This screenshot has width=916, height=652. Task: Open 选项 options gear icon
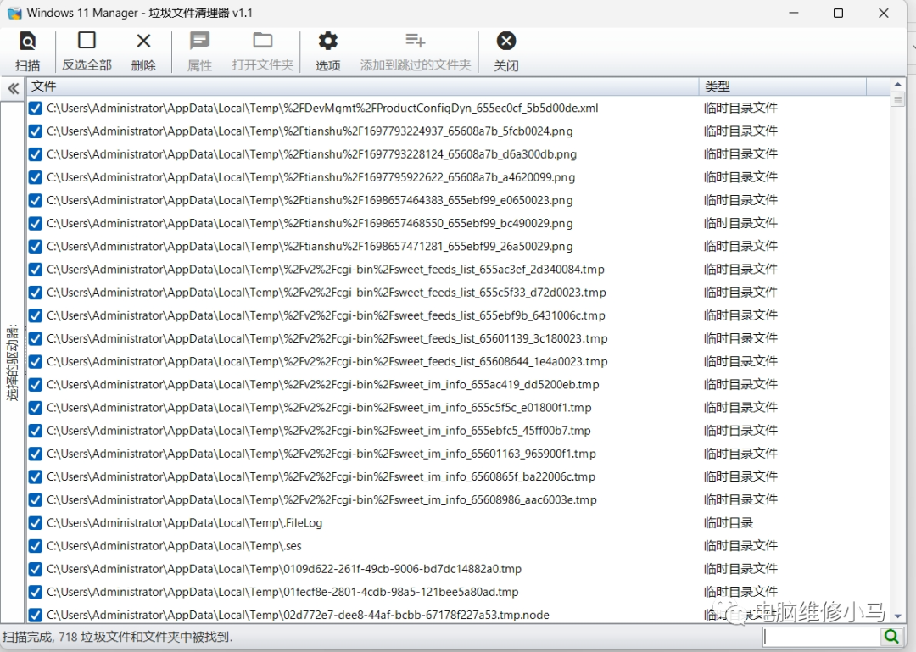coord(327,41)
